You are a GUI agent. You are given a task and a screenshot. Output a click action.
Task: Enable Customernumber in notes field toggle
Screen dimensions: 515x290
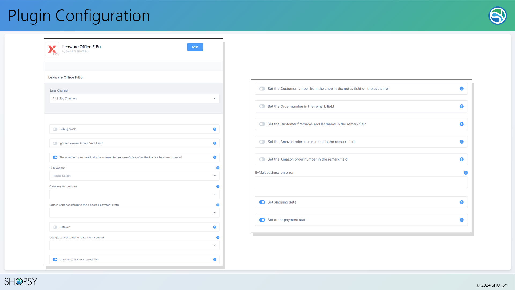point(262,89)
